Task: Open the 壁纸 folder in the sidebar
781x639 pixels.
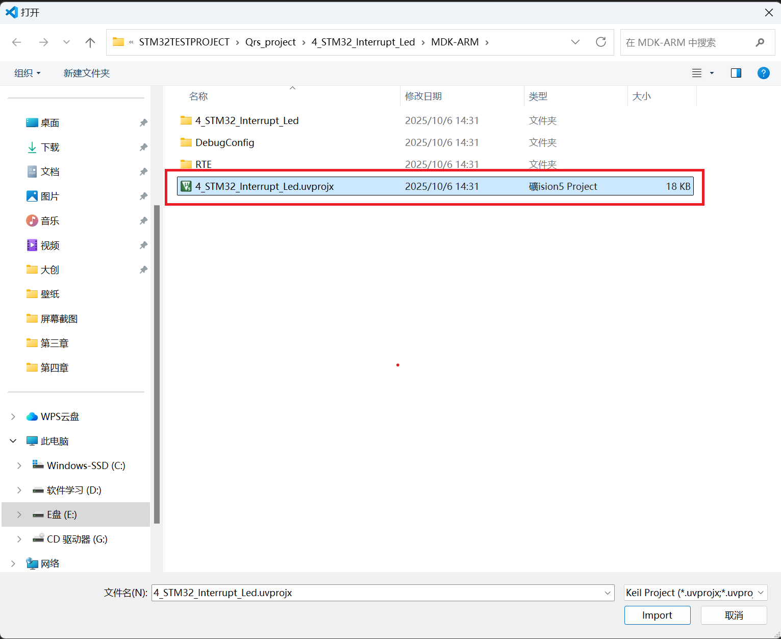Action: [x=50, y=294]
